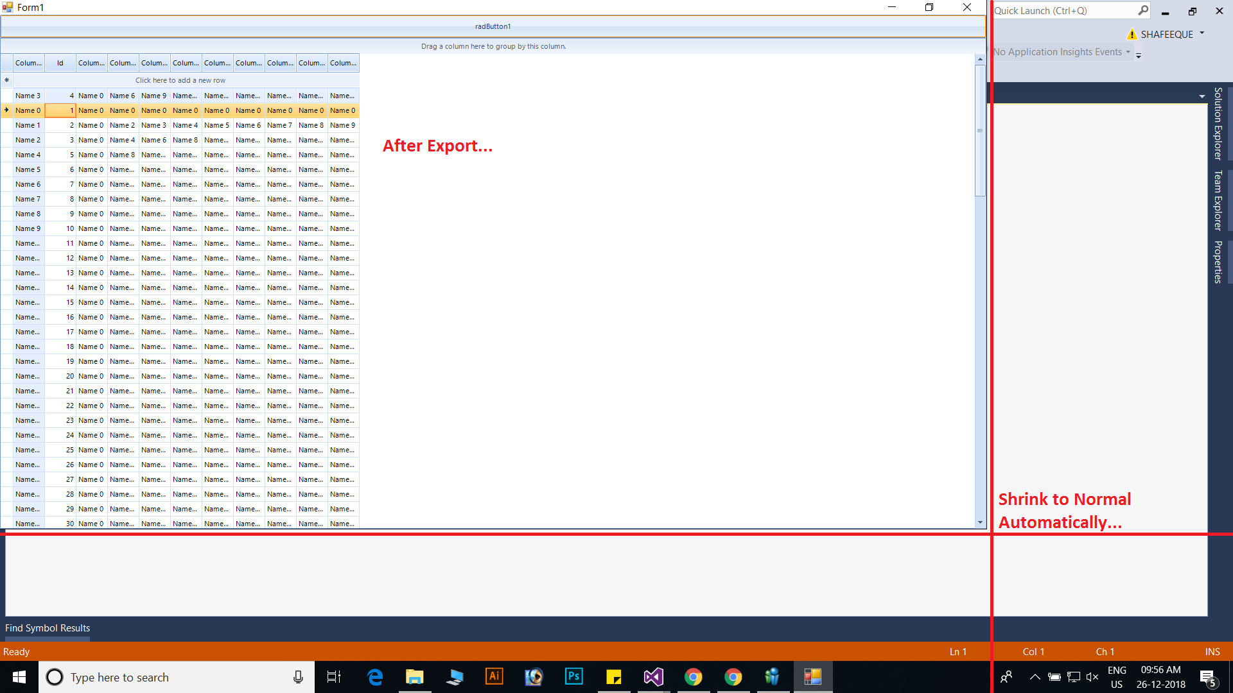Switch to the Find Symbol Results tab

pos(48,628)
